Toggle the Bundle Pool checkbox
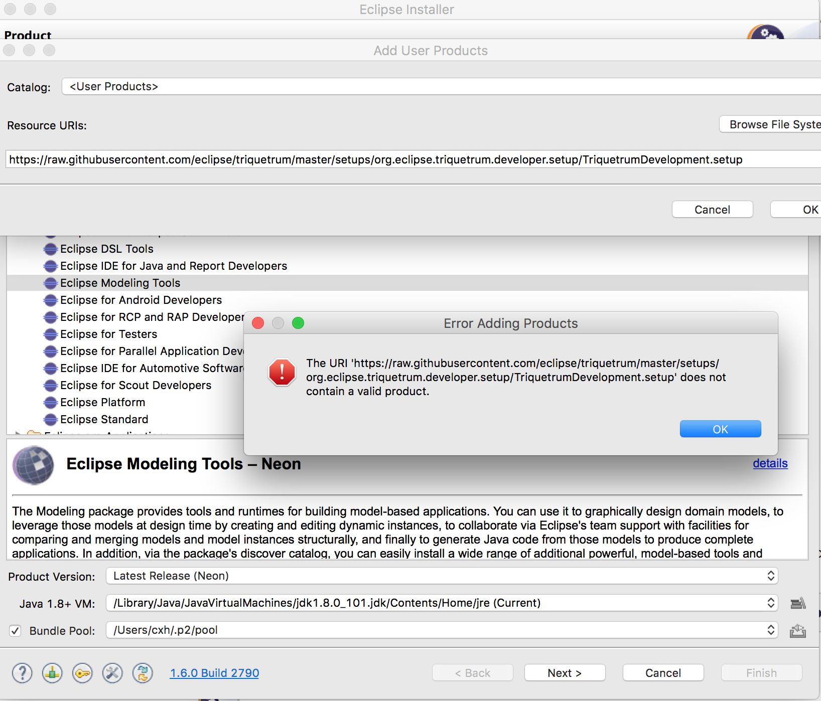The image size is (821, 701). (x=16, y=631)
